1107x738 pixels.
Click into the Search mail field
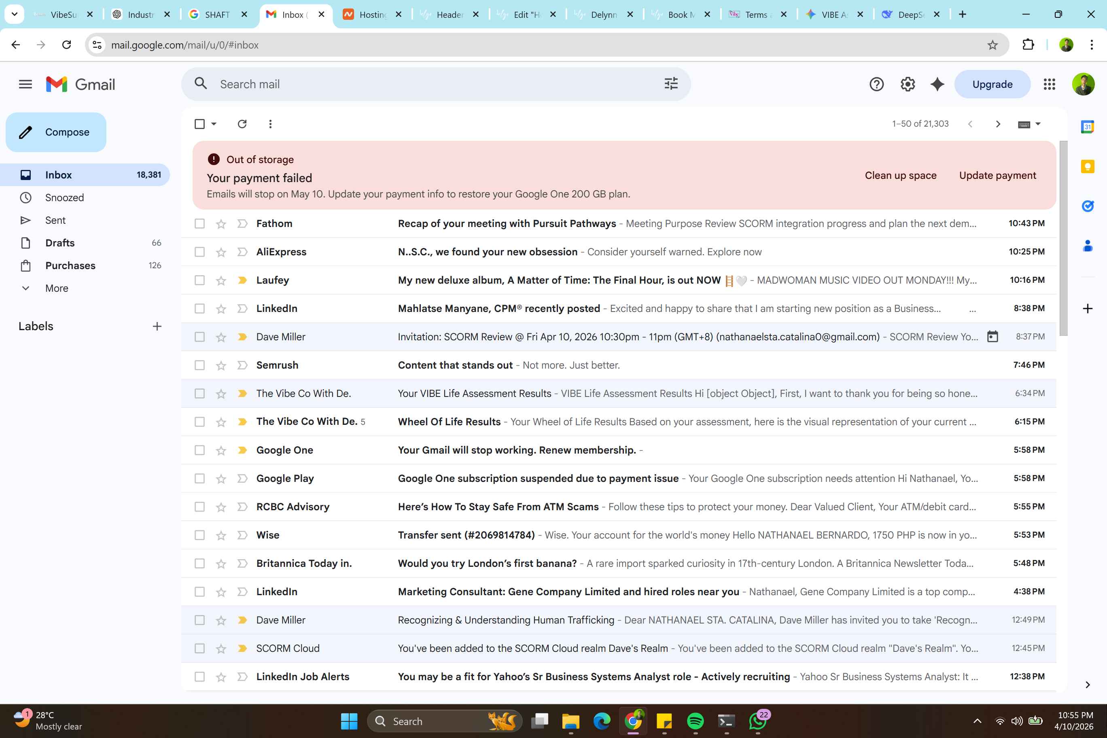point(435,84)
